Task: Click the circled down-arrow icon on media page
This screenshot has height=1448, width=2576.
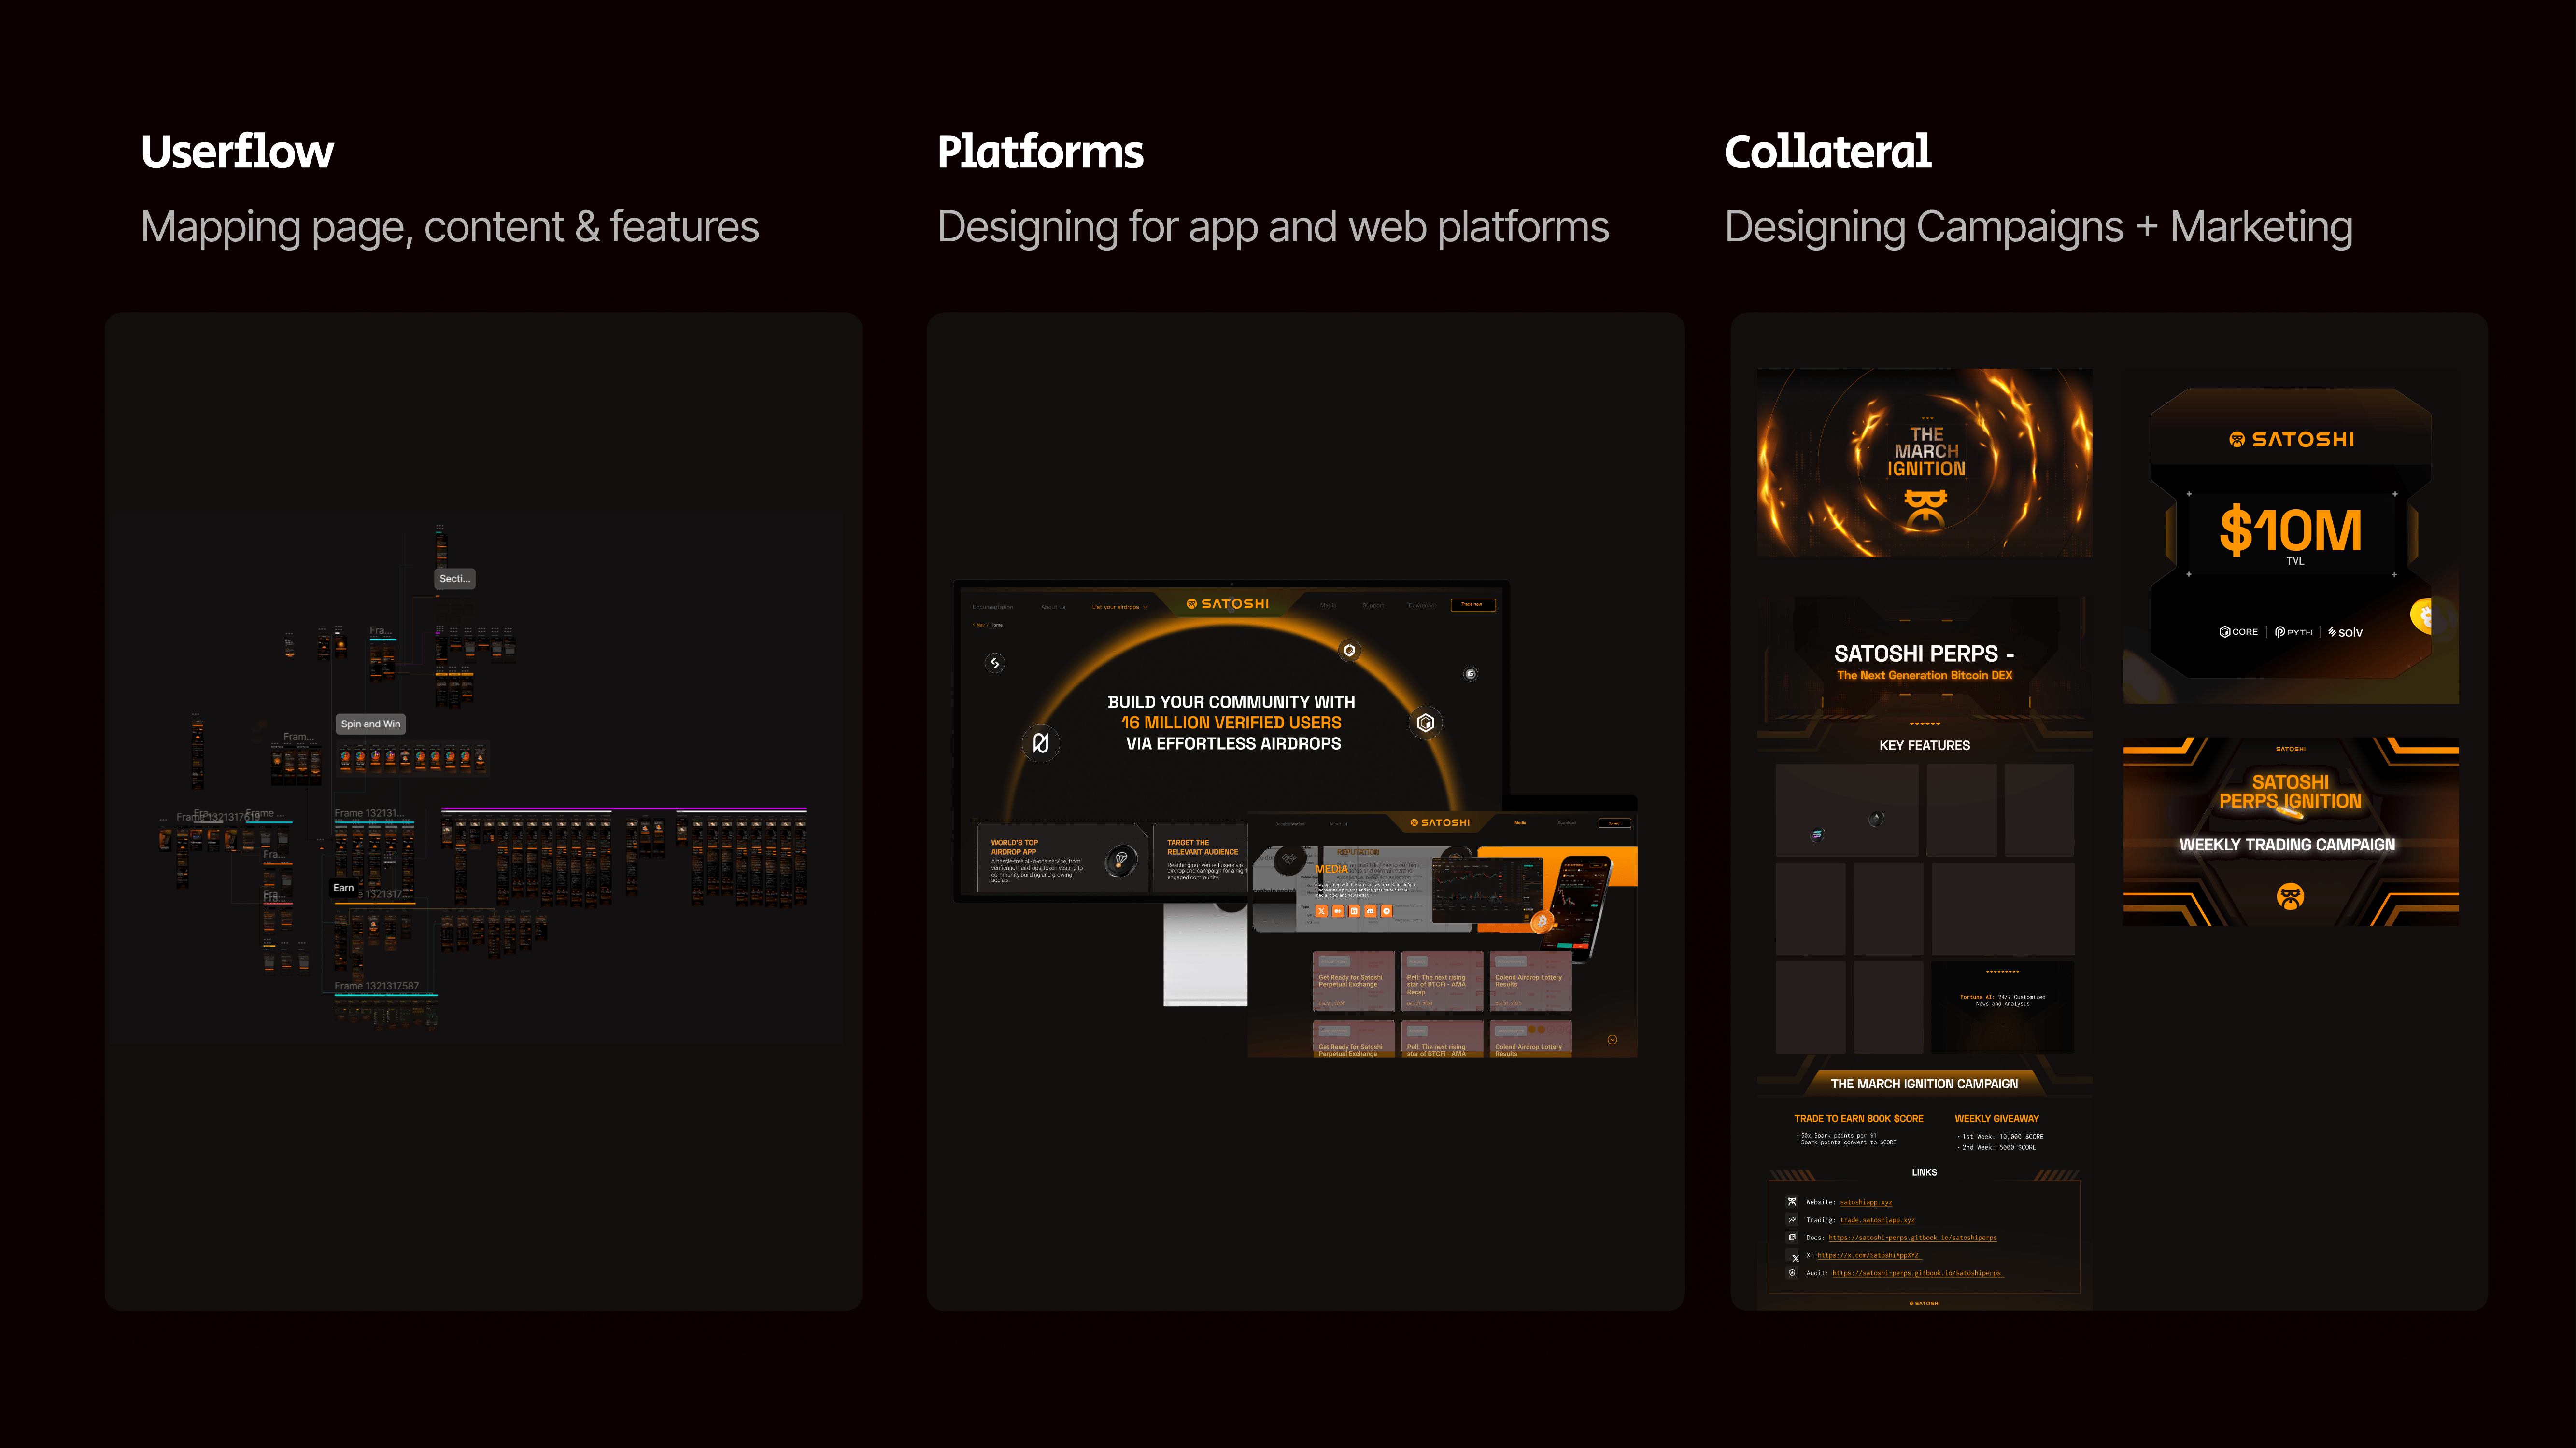Action: point(1612,1040)
